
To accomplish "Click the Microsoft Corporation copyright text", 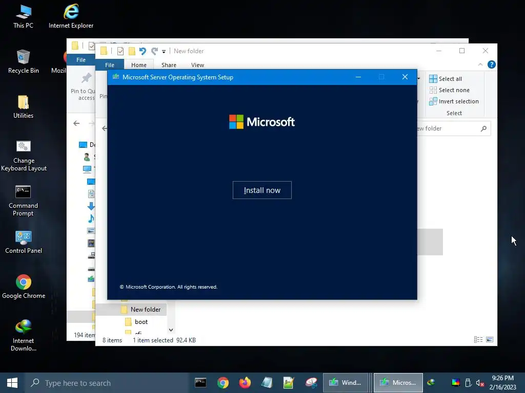I will pyautogui.click(x=168, y=287).
